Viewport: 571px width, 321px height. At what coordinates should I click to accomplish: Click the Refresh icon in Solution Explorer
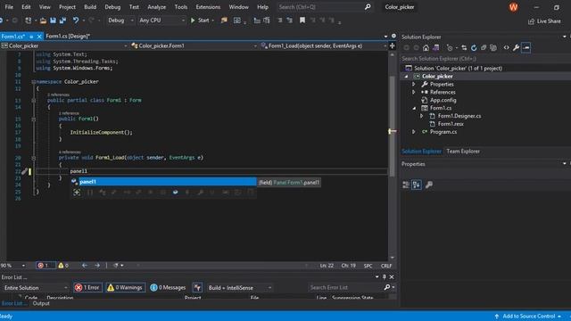coord(474,47)
